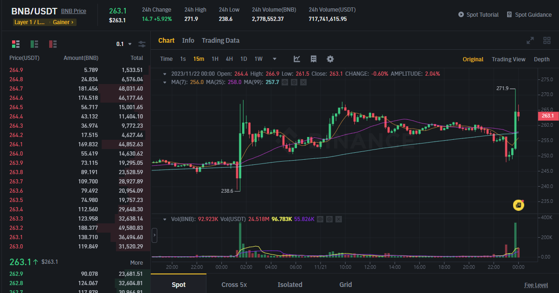This screenshot has width=559, height=293.
Task: Click the Amount(BNB) column header
Action: (x=81, y=58)
